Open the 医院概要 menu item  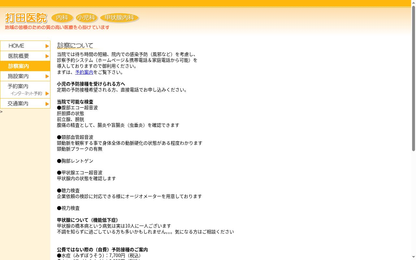(25, 56)
